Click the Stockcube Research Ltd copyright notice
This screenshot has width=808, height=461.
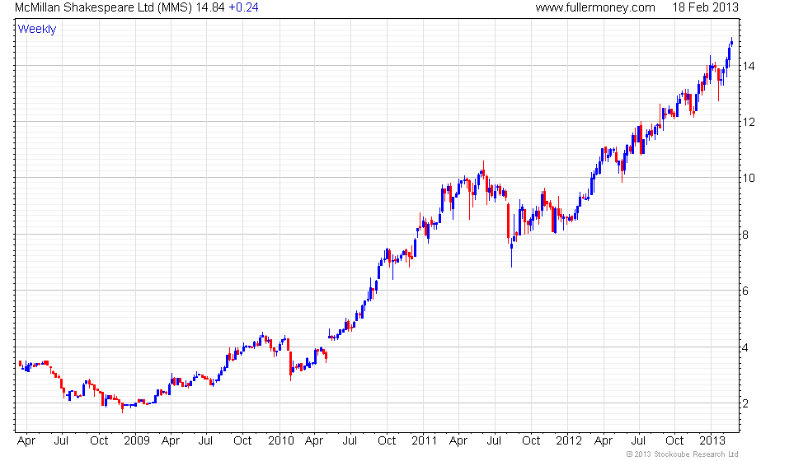click(x=682, y=454)
